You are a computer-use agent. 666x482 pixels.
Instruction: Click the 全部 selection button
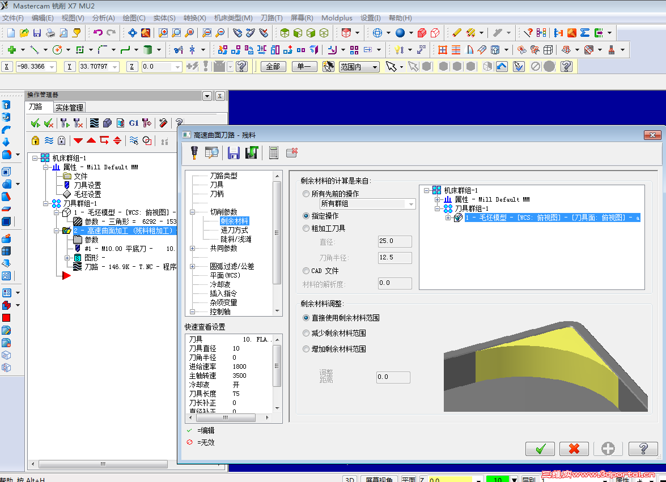coord(273,67)
